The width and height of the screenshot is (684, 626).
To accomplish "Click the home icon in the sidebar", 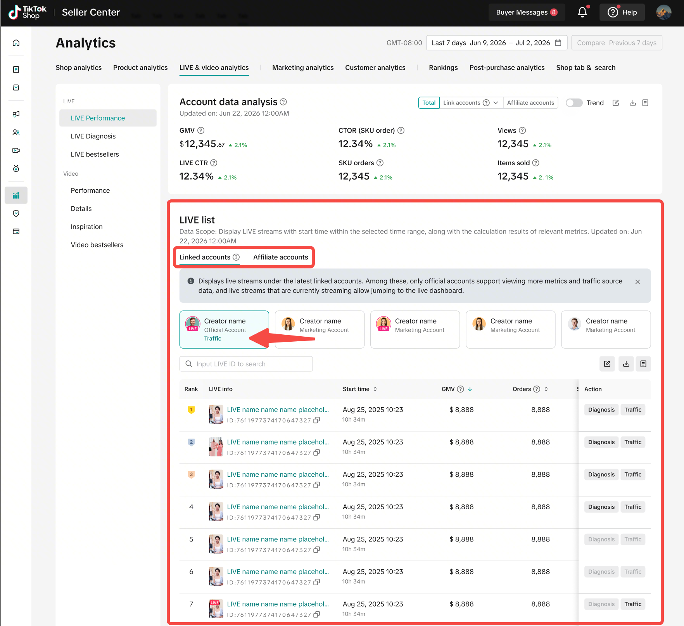I will pyautogui.click(x=16, y=43).
